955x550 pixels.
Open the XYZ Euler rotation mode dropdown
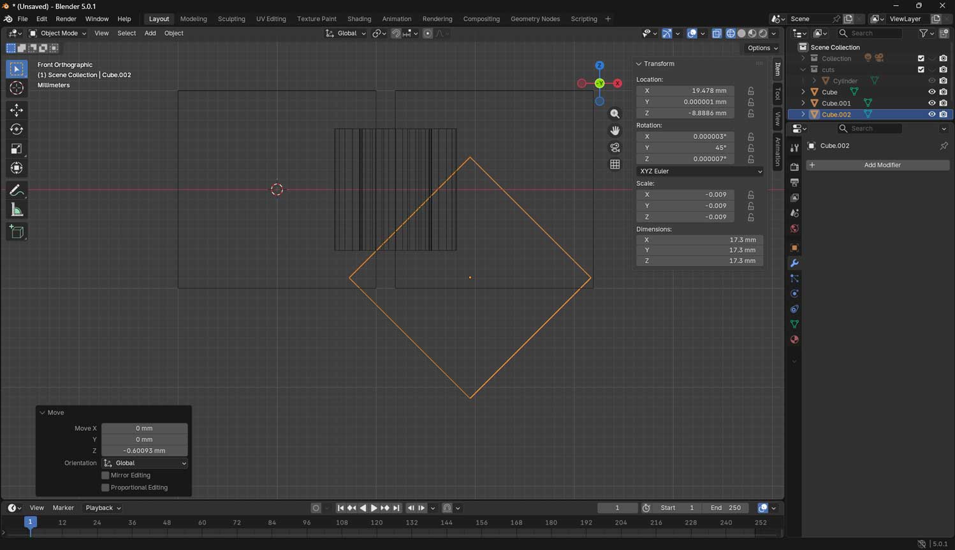(699, 171)
